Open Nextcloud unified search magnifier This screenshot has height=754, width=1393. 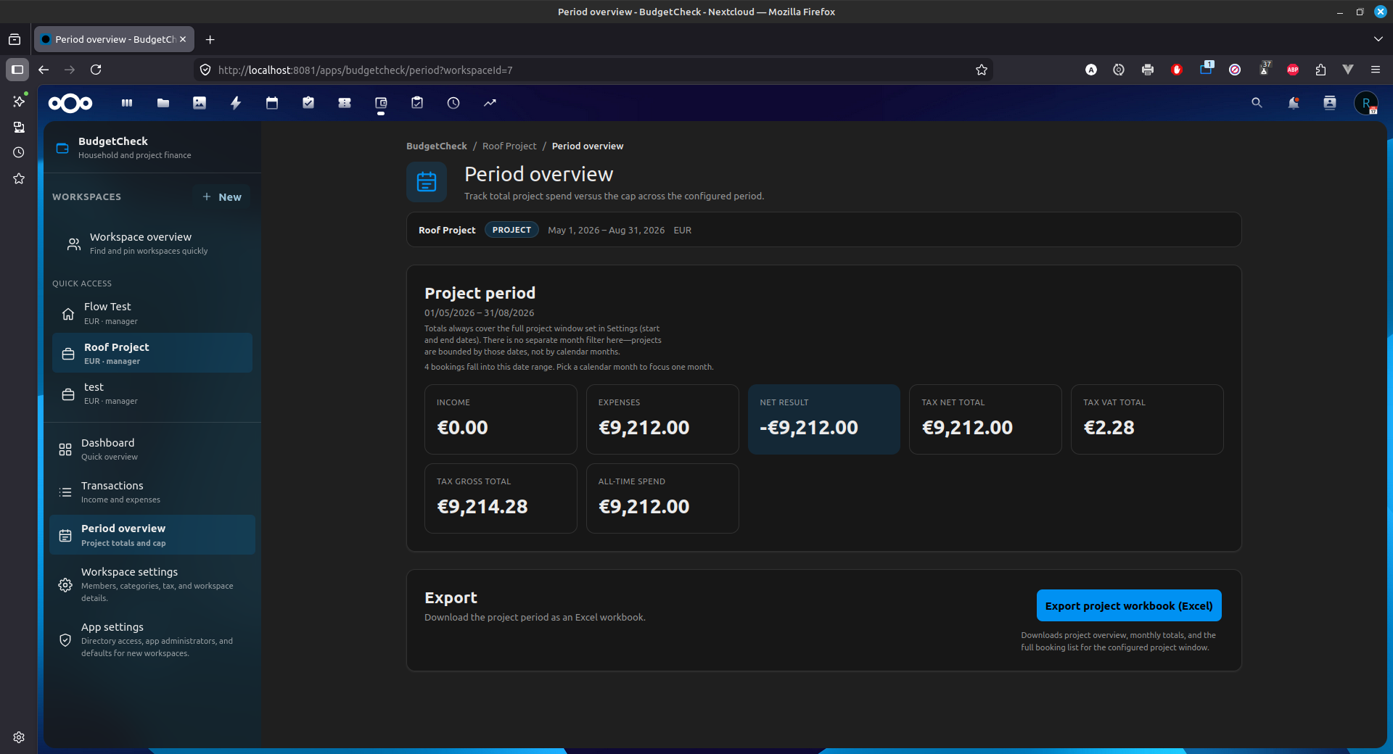click(1257, 103)
